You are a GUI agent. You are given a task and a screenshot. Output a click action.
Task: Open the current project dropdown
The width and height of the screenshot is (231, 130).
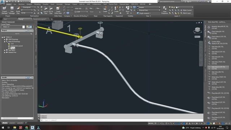click(x=23, y=27)
